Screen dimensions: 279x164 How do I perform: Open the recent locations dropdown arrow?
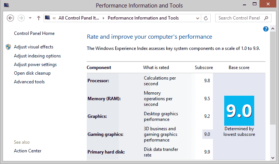(30, 18)
